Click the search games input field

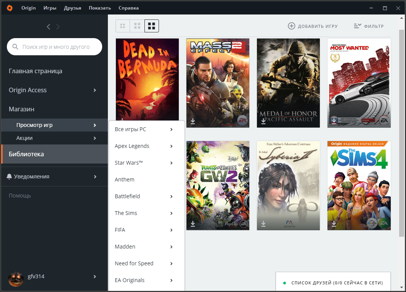click(x=55, y=47)
